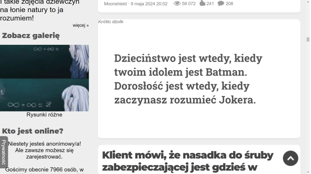The height and width of the screenshot is (174, 311).
Task: Open the upper gallery anime image
Action: [44, 61]
